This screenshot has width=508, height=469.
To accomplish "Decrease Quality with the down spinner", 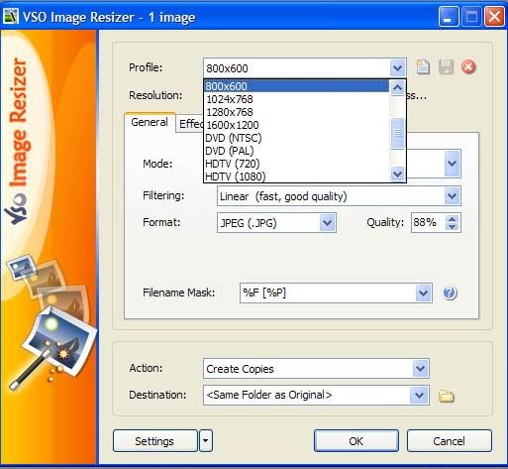I will (x=452, y=227).
